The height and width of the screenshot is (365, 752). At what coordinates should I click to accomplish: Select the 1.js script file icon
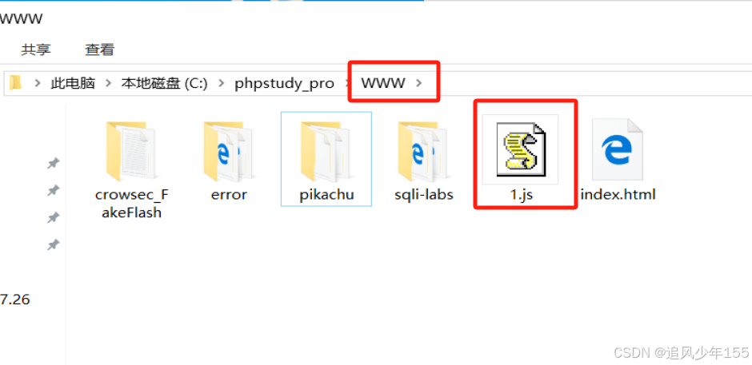pos(521,149)
